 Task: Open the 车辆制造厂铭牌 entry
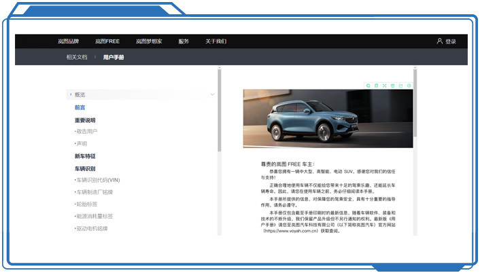[x=94, y=192]
